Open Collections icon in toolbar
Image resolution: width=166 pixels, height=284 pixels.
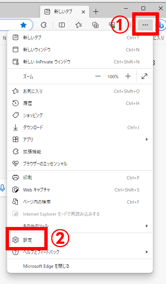point(95,25)
